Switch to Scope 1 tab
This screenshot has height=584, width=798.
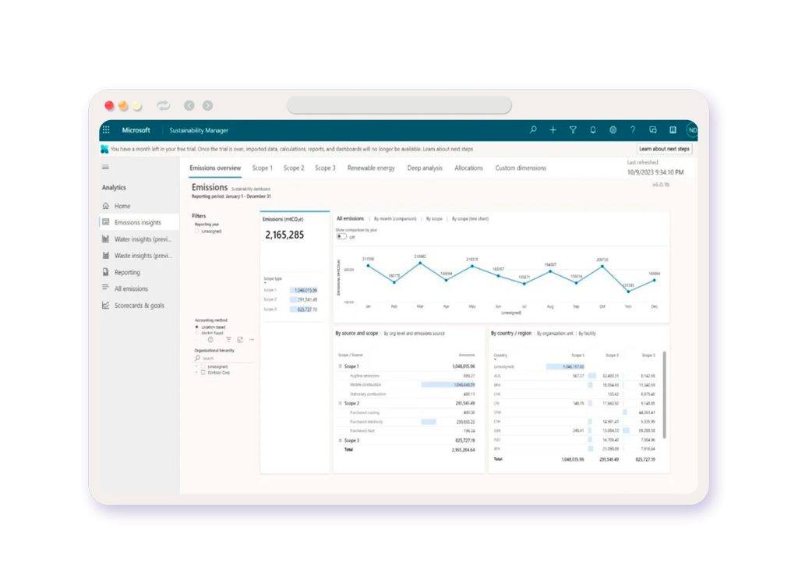coord(263,168)
